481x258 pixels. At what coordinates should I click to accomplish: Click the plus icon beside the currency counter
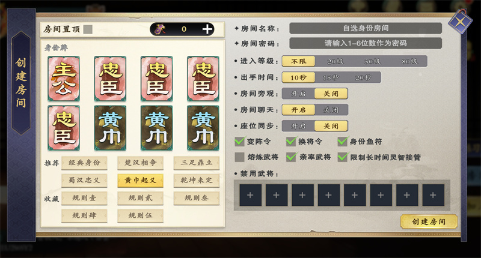point(207,29)
